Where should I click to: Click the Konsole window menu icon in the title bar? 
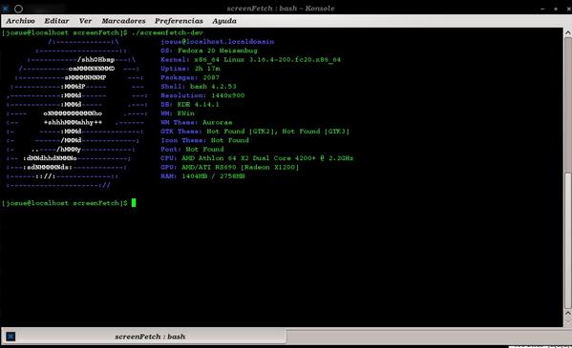[5, 8]
